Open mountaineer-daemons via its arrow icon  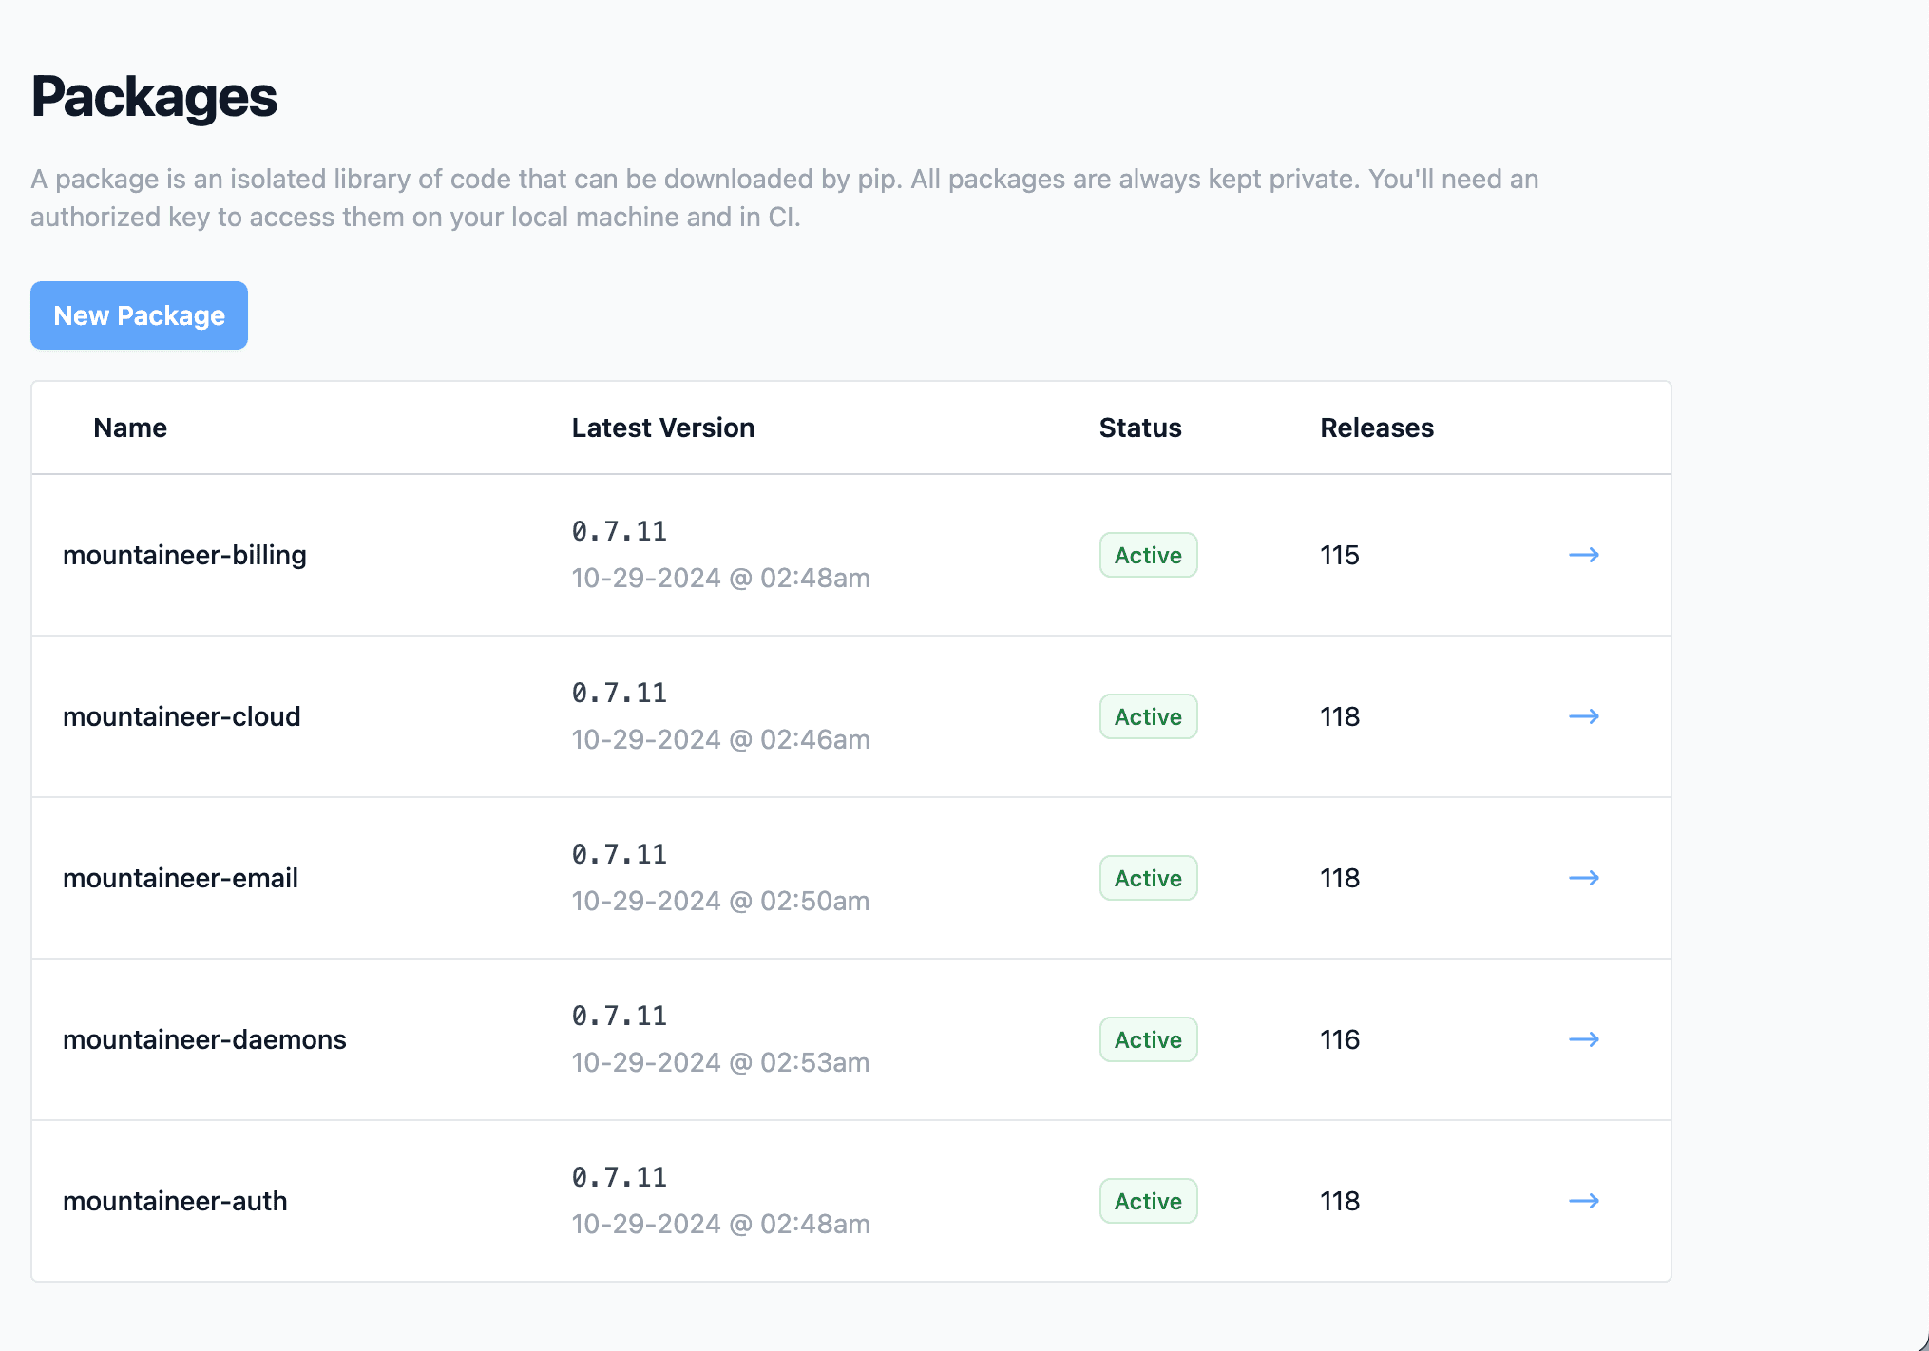click(x=1584, y=1039)
